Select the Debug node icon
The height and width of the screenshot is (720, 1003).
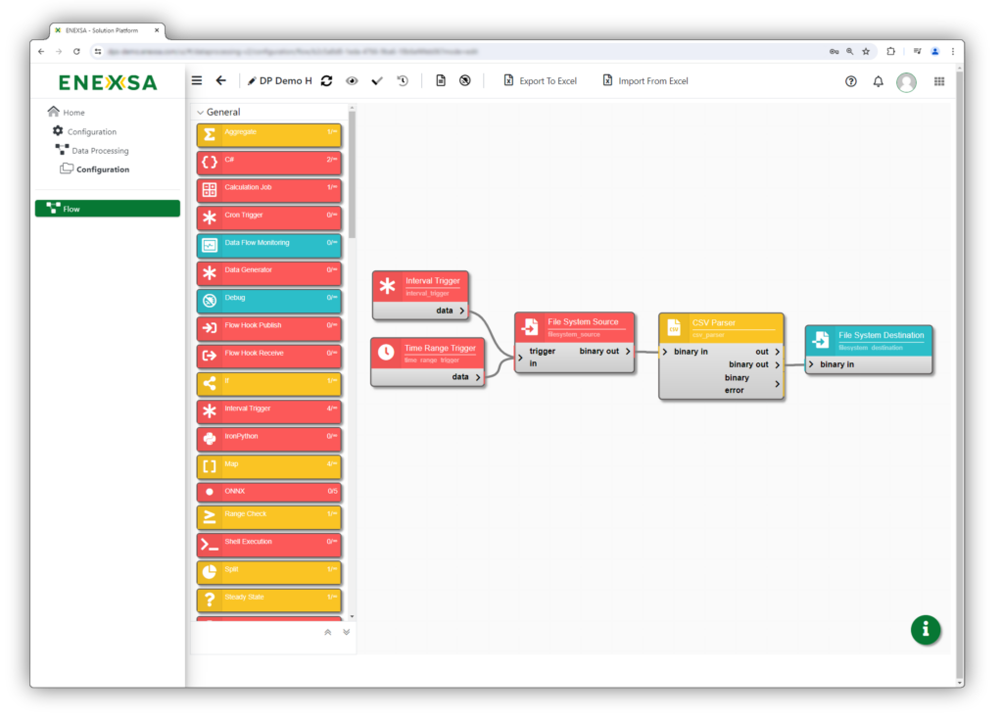coord(210,300)
